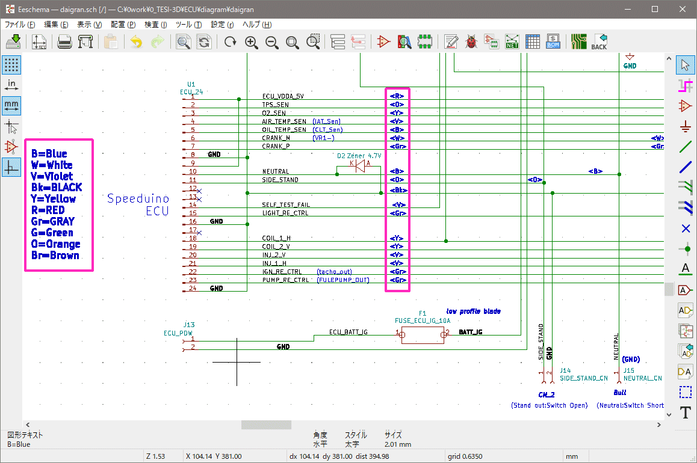697x463 pixels.
Task: Click the scroll right arrow
Action: coord(658,425)
